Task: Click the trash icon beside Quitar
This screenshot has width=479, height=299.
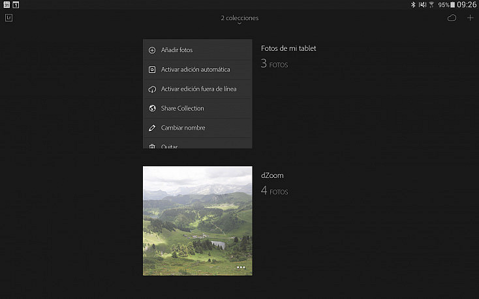Action: 152,147
